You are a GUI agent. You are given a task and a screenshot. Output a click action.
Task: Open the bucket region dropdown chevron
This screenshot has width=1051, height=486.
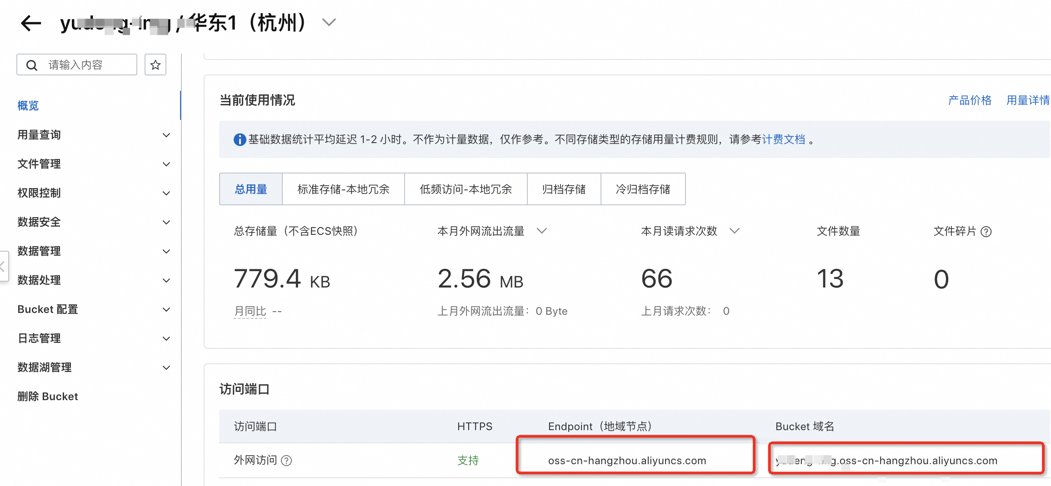click(x=329, y=22)
